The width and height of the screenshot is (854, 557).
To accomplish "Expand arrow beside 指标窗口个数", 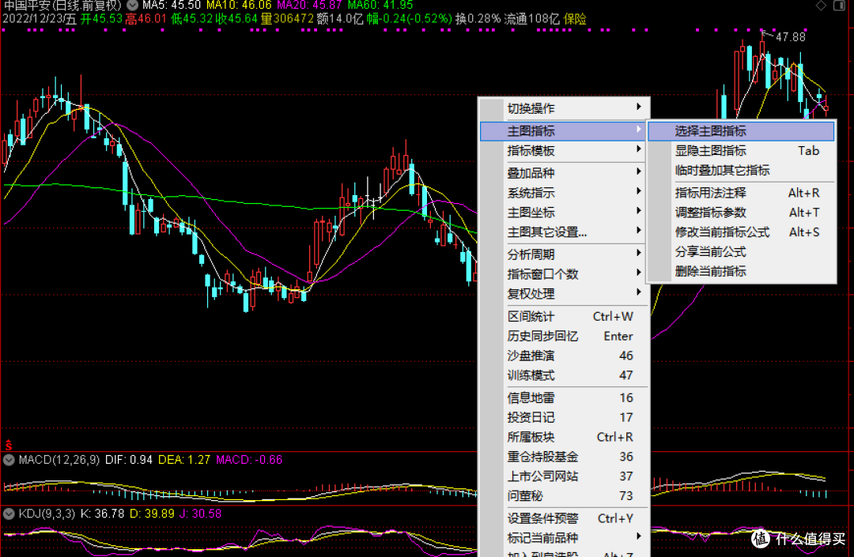I will (x=639, y=272).
